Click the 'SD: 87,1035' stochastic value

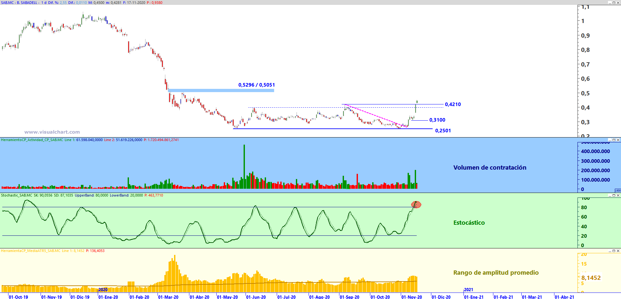63,195
